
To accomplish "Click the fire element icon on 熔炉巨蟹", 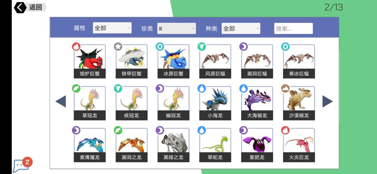I will coord(76,46).
